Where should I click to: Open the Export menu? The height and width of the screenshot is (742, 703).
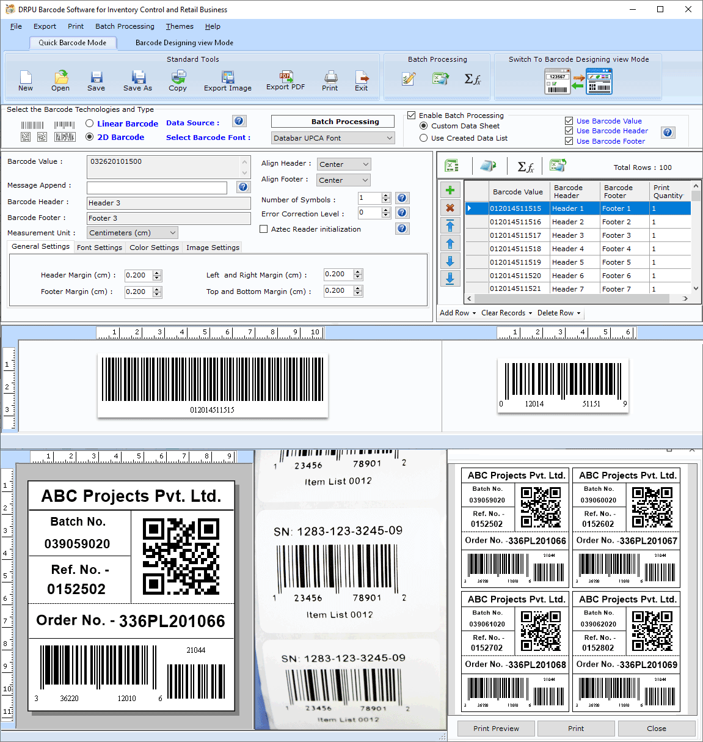[x=45, y=26]
